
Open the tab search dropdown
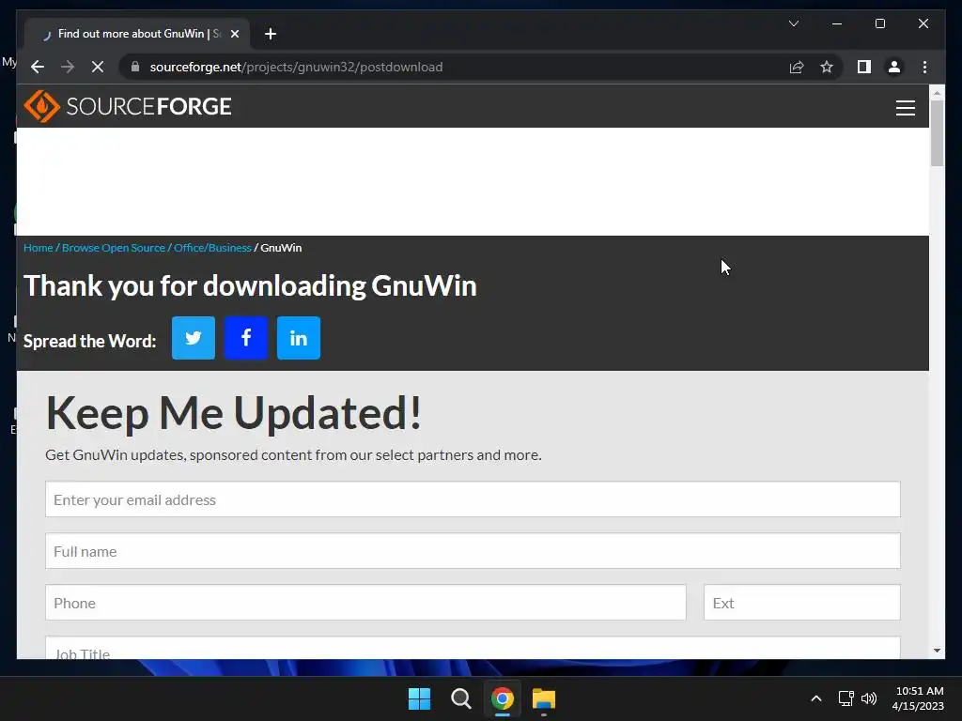[793, 23]
